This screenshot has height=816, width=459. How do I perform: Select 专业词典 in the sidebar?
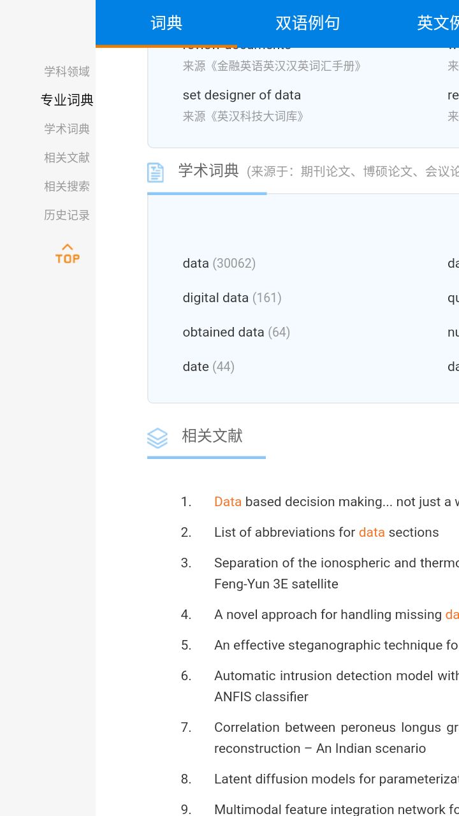(x=67, y=100)
